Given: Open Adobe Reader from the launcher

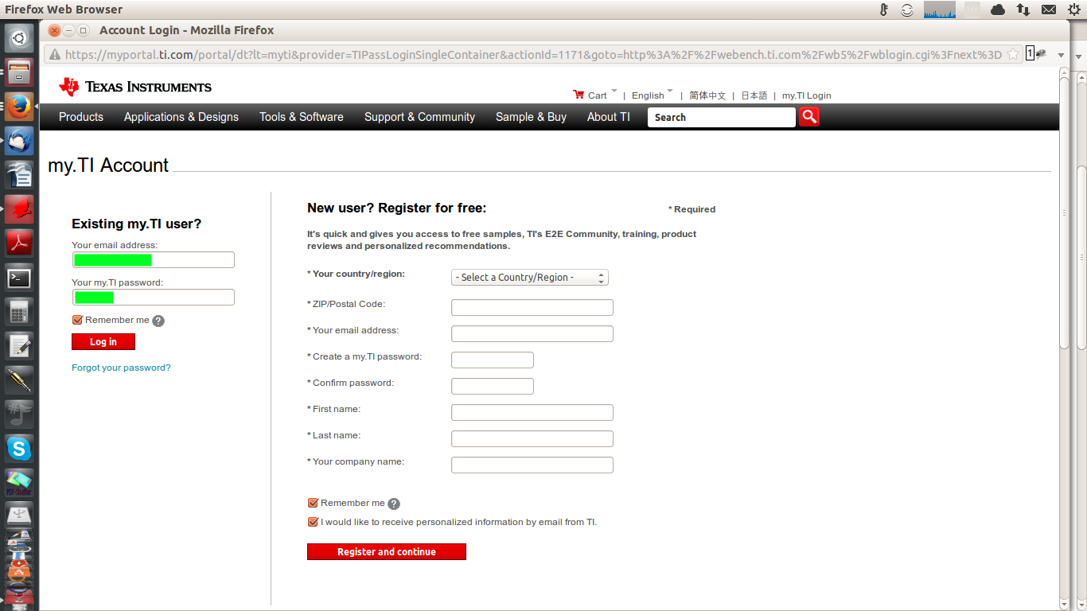Looking at the screenshot, I should click(19, 243).
